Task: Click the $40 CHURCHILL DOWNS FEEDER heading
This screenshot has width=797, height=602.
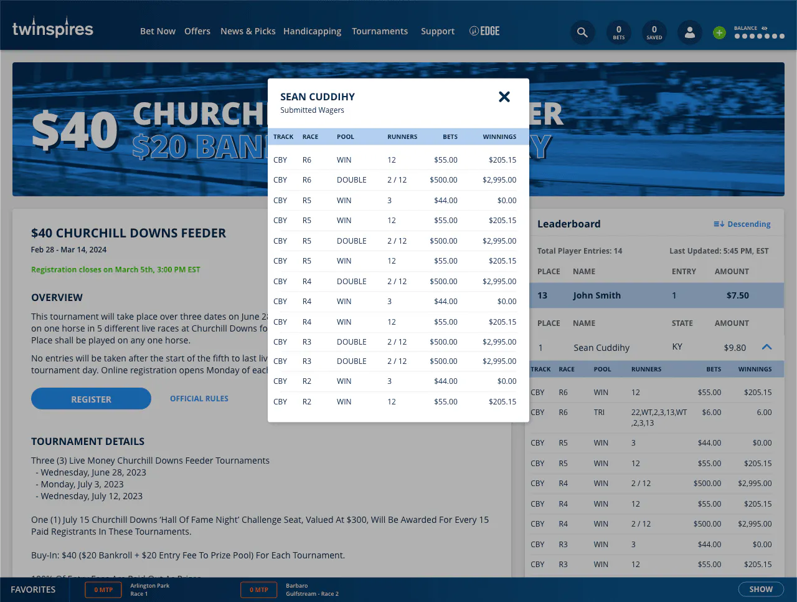Action: pos(129,233)
